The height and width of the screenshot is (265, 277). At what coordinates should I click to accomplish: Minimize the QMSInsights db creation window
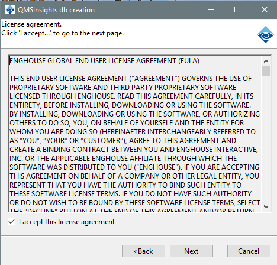click(211, 9)
